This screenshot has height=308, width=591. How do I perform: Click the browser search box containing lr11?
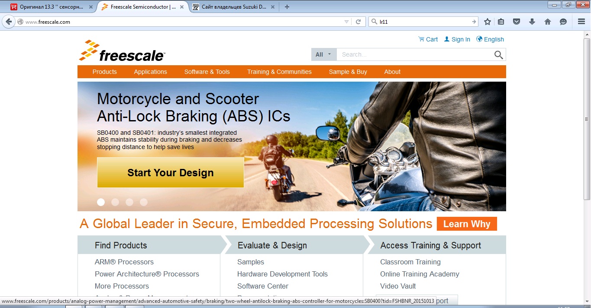tap(423, 22)
